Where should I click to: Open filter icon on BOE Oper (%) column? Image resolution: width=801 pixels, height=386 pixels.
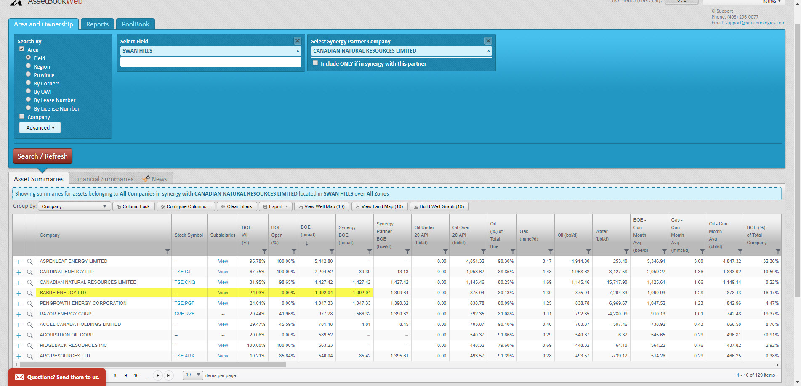tap(294, 251)
